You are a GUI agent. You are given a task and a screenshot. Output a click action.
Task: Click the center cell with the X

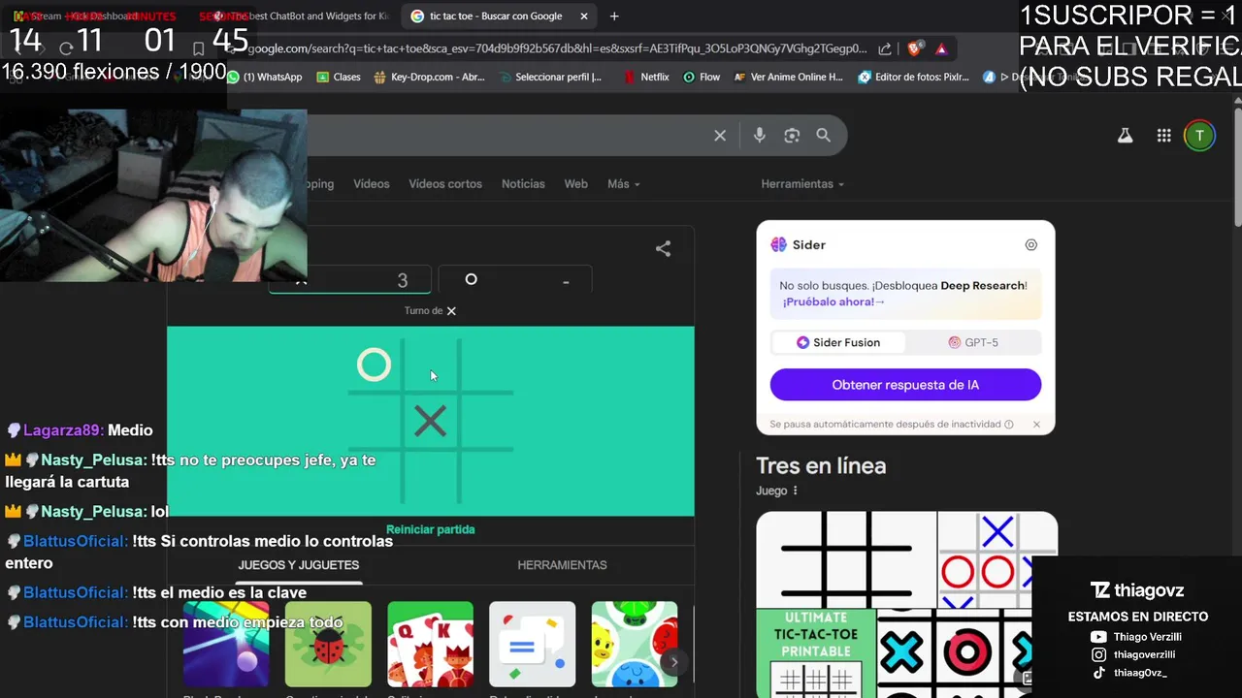[x=430, y=421]
